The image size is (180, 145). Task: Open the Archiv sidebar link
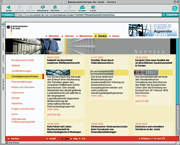[x=15, y=114]
